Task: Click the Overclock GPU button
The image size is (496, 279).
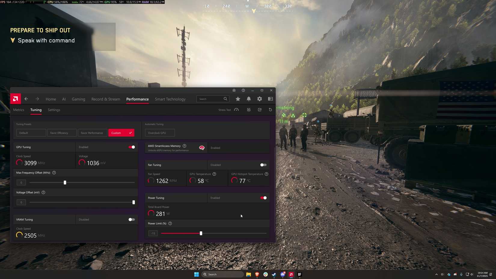Action: [160, 133]
